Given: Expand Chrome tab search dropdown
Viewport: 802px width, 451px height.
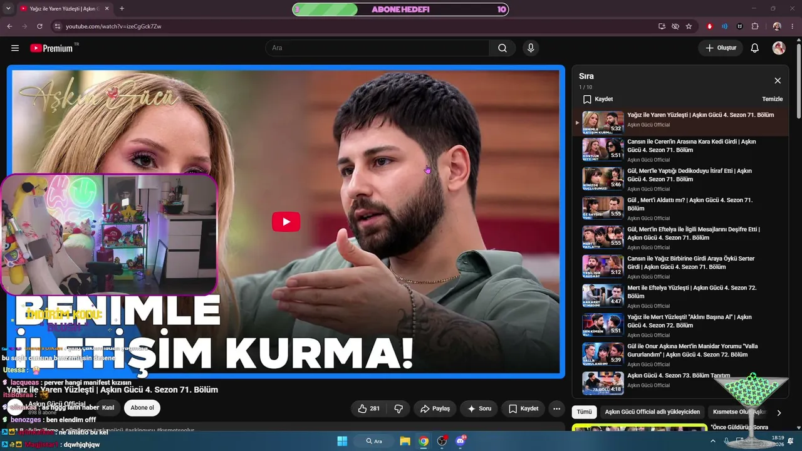Looking at the screenshot, I should (x=8, y=9).
